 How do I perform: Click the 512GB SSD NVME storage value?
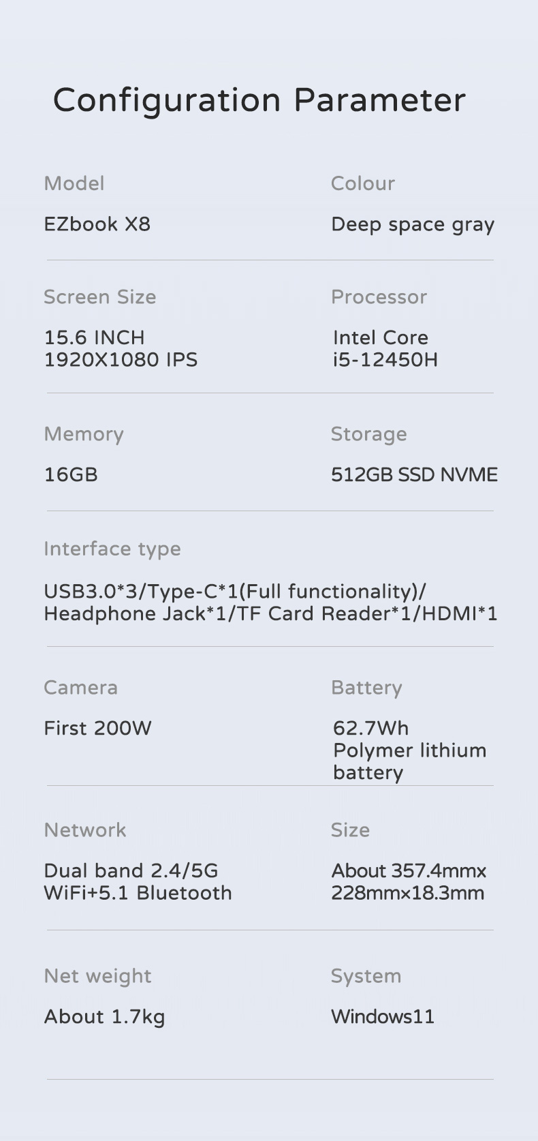[415, 474]
